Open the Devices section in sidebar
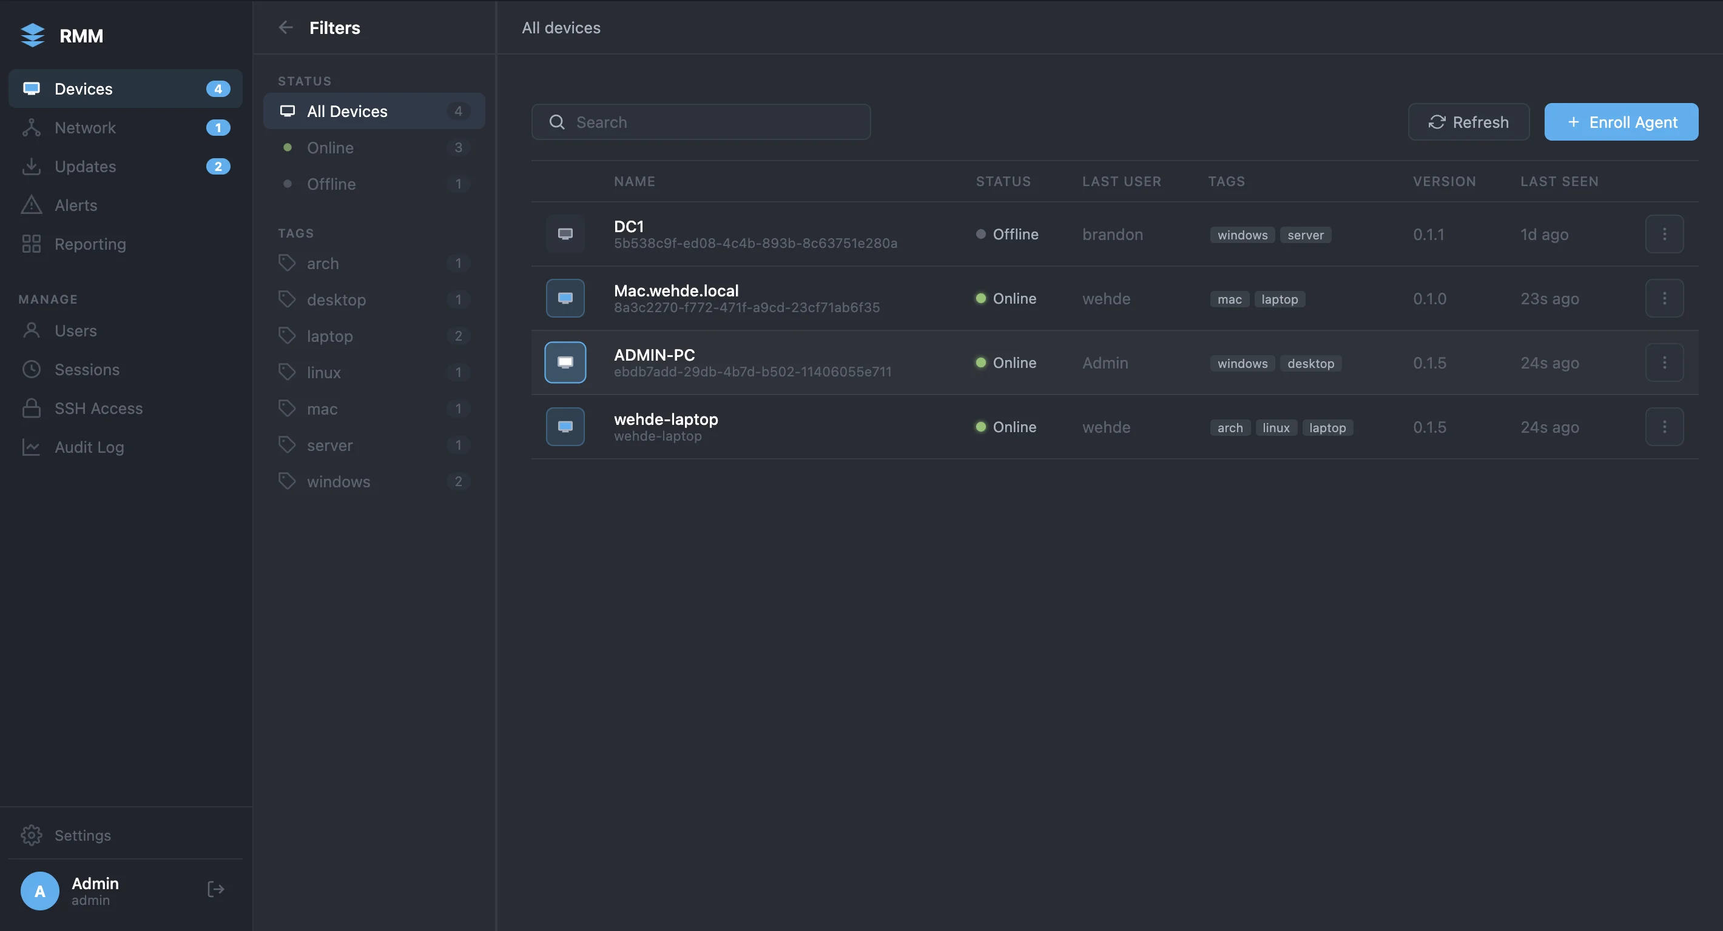 point(83,88)
